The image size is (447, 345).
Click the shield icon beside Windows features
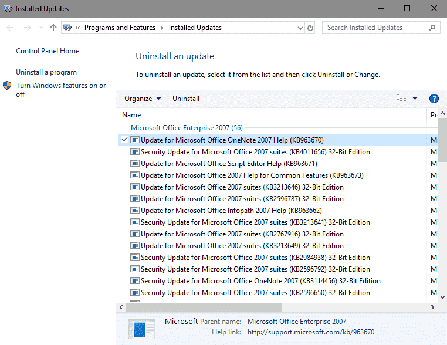point(7,86)
